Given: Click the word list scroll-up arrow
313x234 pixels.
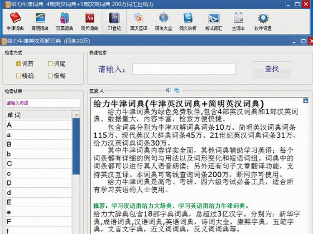Looking at the screenshot, I should pos(76,115).
